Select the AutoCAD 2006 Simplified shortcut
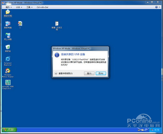The height and width of the screenshot is (134, 163). 8,85
